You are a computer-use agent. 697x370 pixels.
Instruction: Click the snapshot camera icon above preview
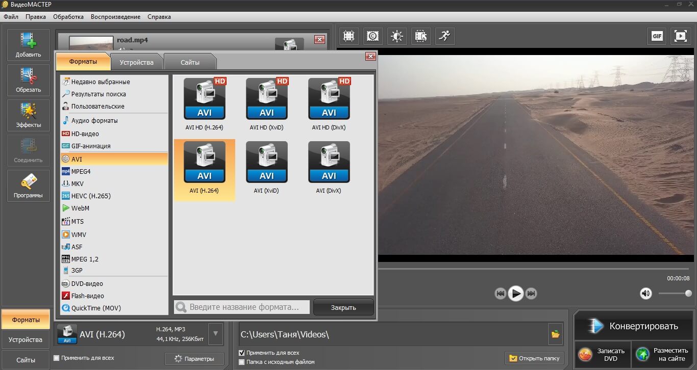coord(373,36)
